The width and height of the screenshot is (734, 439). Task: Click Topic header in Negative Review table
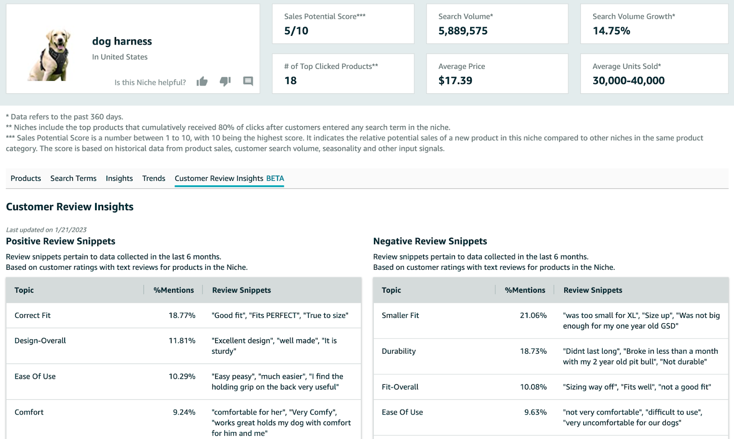click(x=391, y=290)
